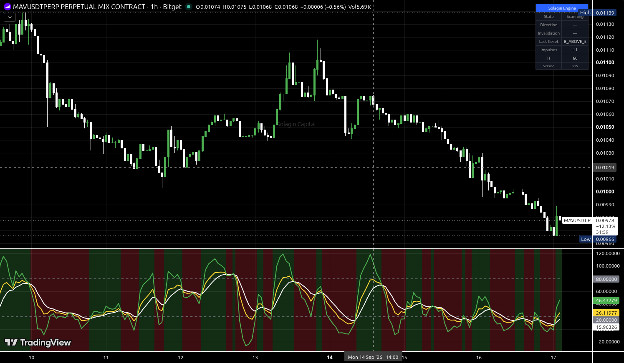Click the 0.01139 high price value
Screen dimensions: 624x363
pos(605,13)
